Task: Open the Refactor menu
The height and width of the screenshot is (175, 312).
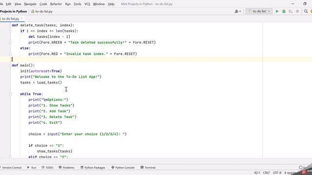Action: tap(56, 4)
